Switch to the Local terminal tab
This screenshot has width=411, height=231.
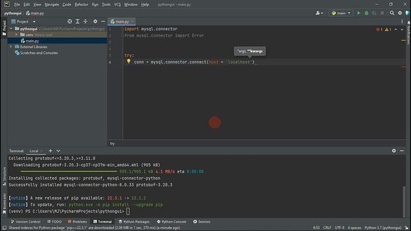(x=34, y=151)
